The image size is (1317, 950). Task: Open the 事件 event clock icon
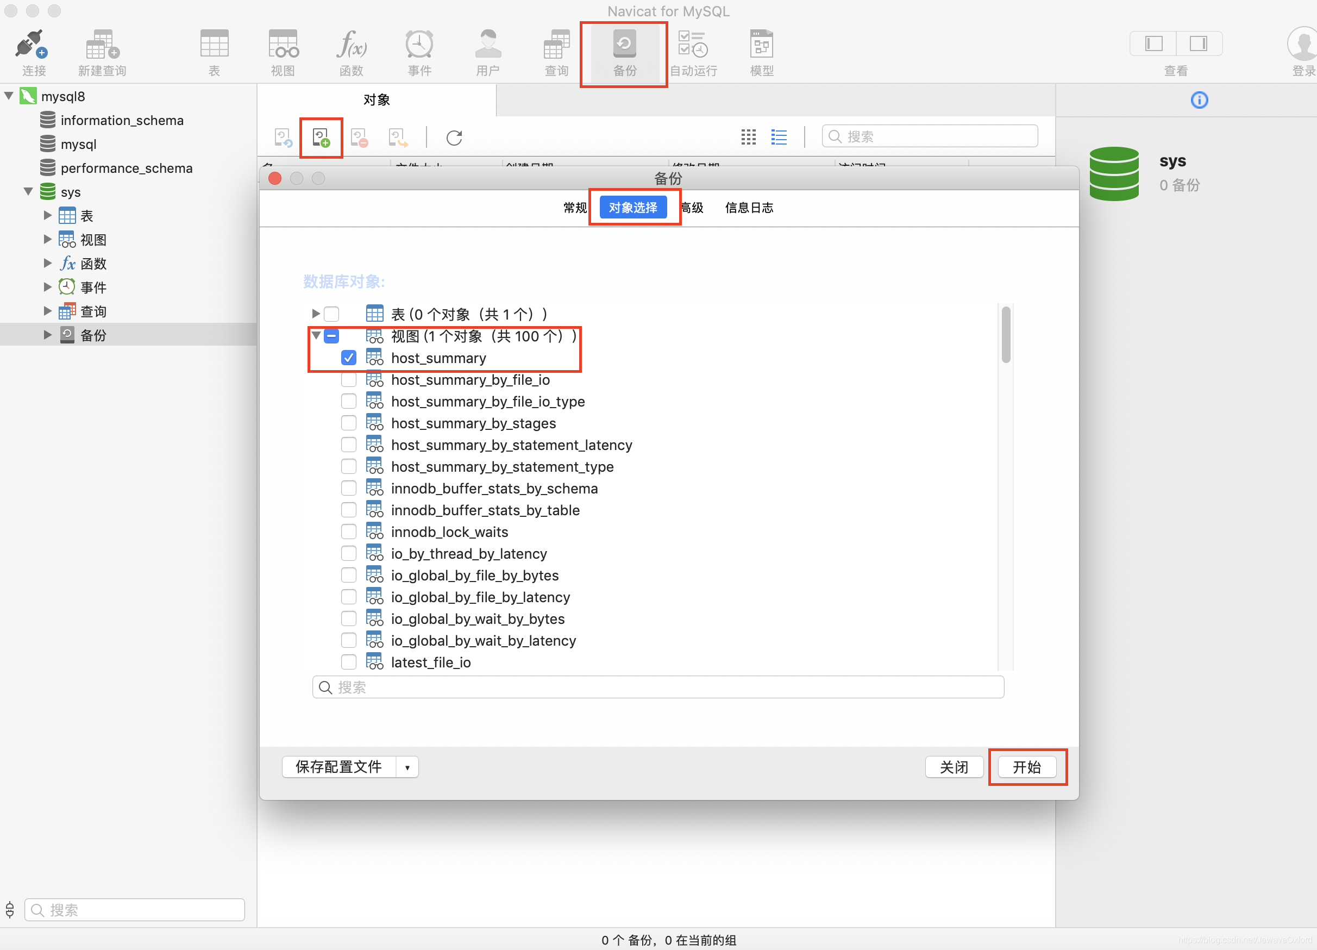[x=419, y=45]
